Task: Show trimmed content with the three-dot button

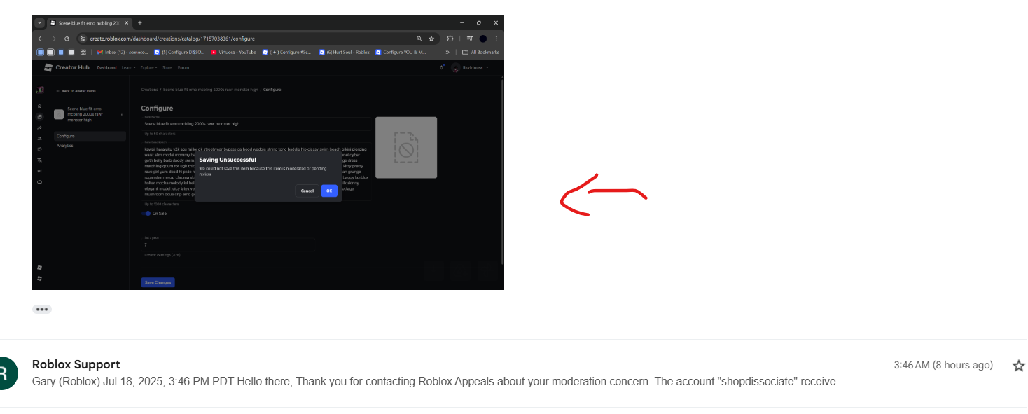Action: [42, 309]
